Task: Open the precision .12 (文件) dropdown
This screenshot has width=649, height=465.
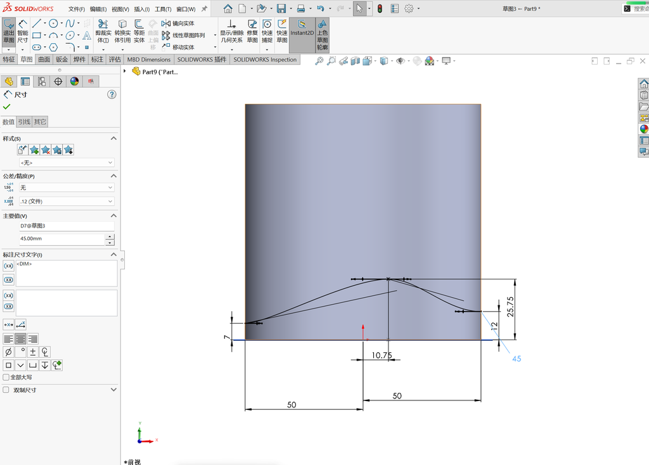Action: point(67,201)
